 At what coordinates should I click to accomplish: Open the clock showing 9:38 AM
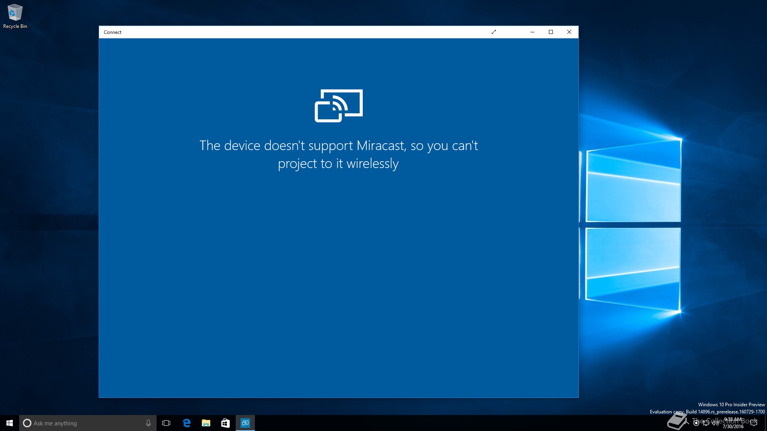(733, 423)
